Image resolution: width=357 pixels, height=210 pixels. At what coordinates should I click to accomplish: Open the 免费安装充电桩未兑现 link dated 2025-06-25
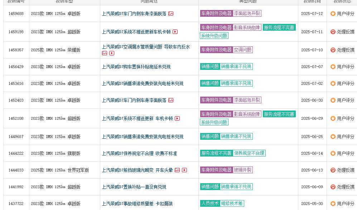(x=143, y=137)
